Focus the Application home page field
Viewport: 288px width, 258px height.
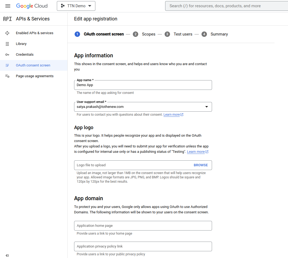143,226
